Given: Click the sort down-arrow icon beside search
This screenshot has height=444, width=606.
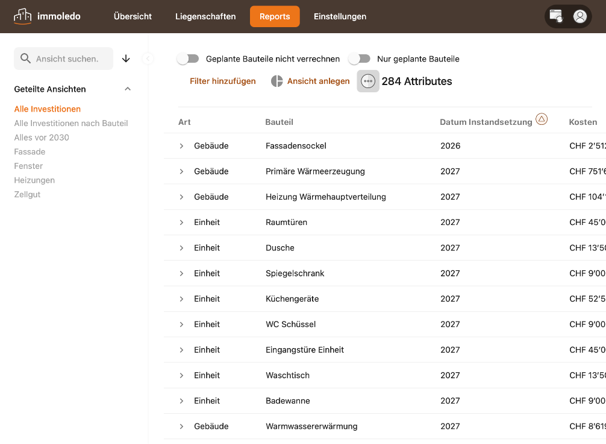Looking at the screenshot, I should [x=126, y=59].
